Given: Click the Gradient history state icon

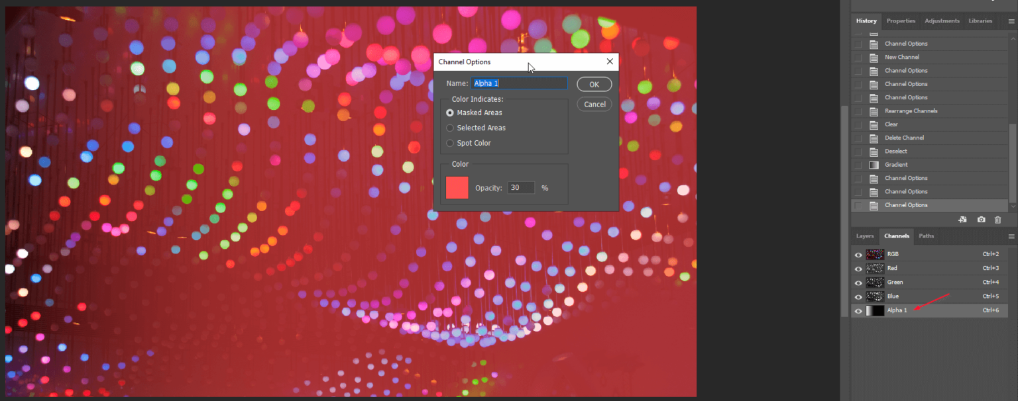Looking at the screenshot, I should pos(874,165).
